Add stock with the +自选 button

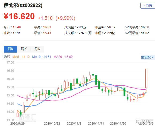tap(148, 6)
